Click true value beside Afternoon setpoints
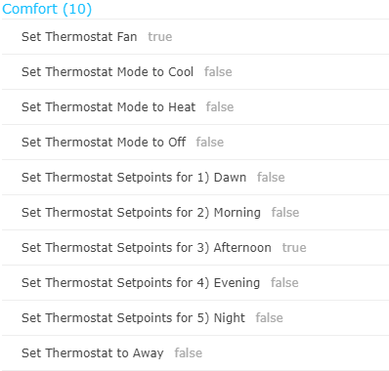This screenshot has width=389, height=371. tap(294, 248)
